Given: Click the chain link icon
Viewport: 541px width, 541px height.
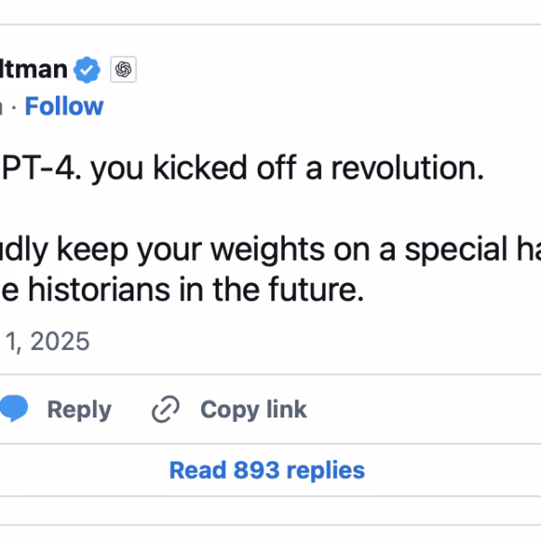Looking at the screenshot, I should point(166,409).
